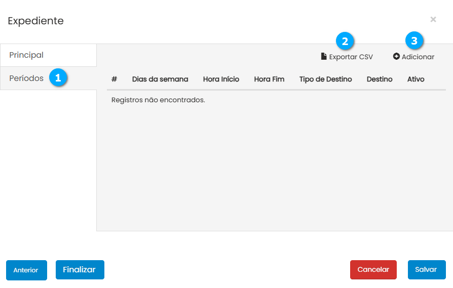Select the Tipo de Destino column header
Screen dimensions: 453x288
(x=325, y=79)
